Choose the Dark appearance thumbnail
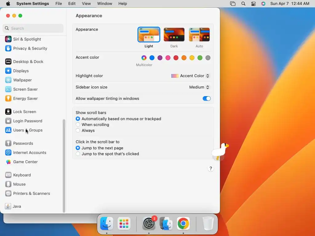This screenshot has width=315, height=236. (x=174, y=34)
